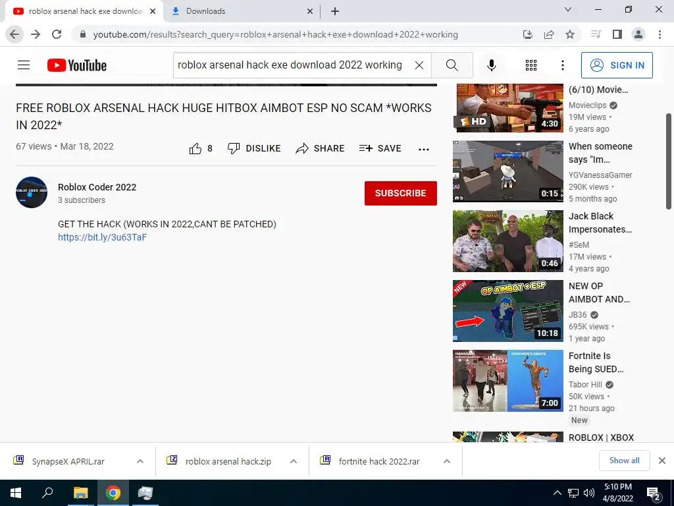
Task: Open media control icon in Chrome toolbar
Action: 596,34
